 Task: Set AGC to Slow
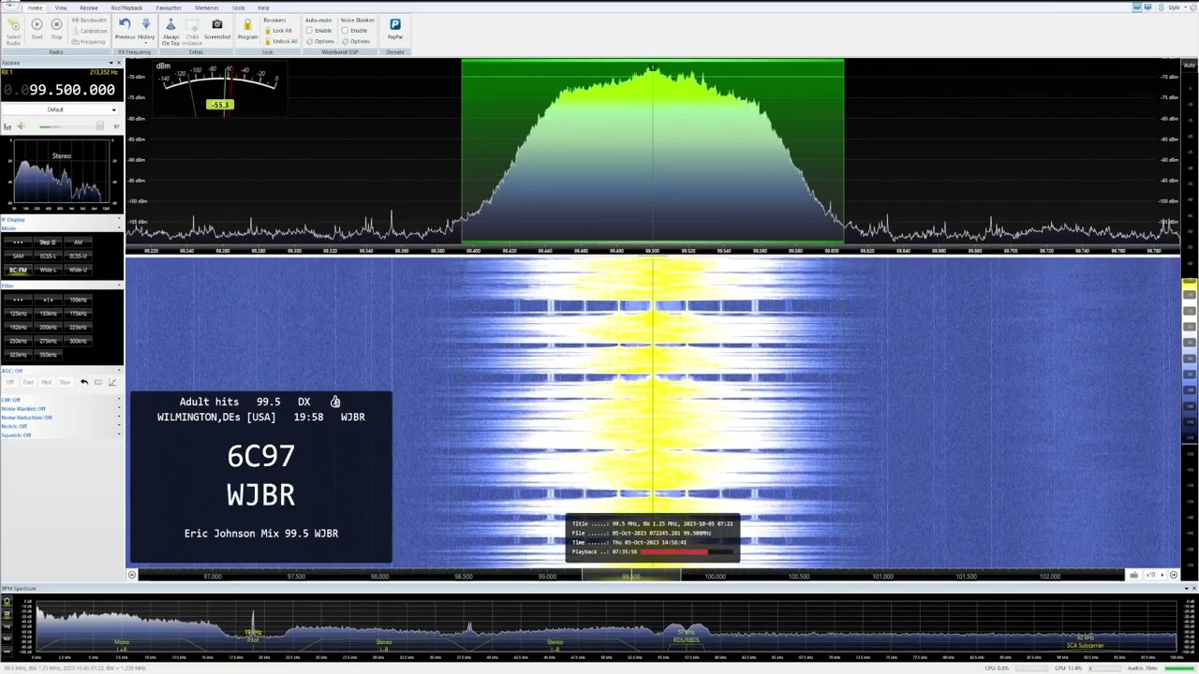[x=65, y=382]
